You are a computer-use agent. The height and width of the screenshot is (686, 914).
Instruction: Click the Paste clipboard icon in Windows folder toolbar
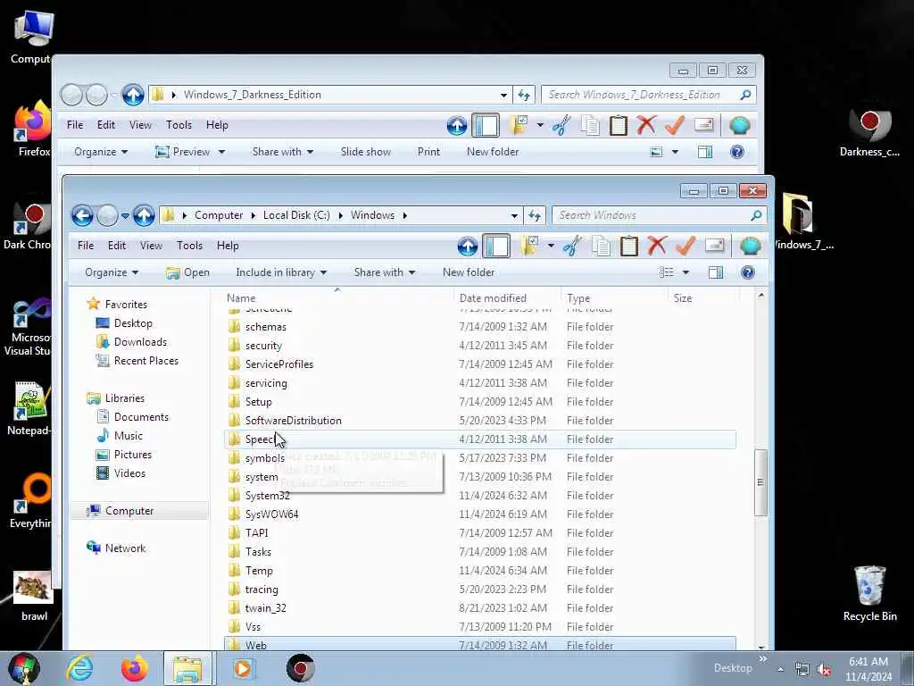click(629, 246)
